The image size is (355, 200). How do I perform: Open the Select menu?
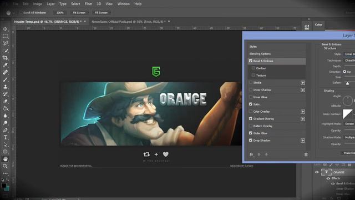(x=75, y=4)
